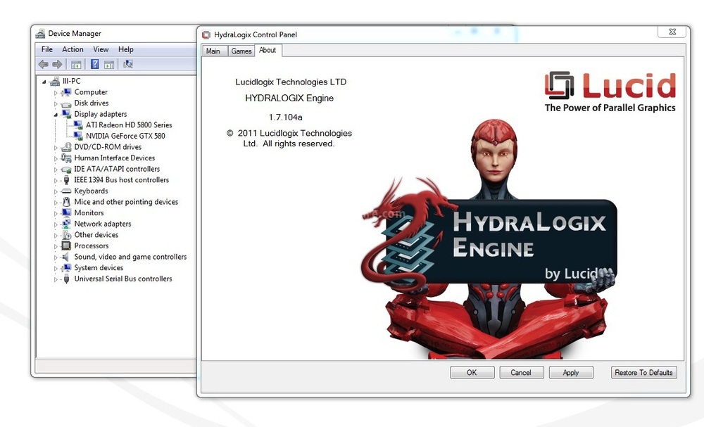Screen dimensions: 704x427
Task: Select the 'Other devices' label
Action: coord(96,234)
